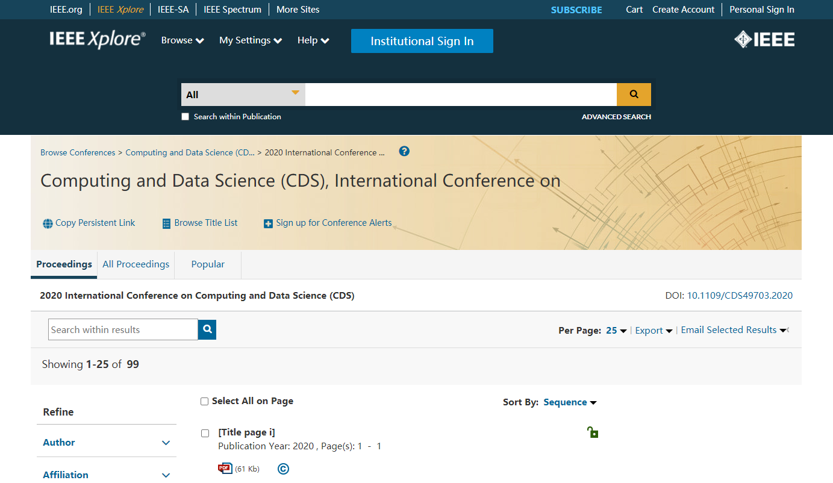Click Browse Conferences breadcrumb link
Screen dimensions: 833x483
tap(78, 152)
